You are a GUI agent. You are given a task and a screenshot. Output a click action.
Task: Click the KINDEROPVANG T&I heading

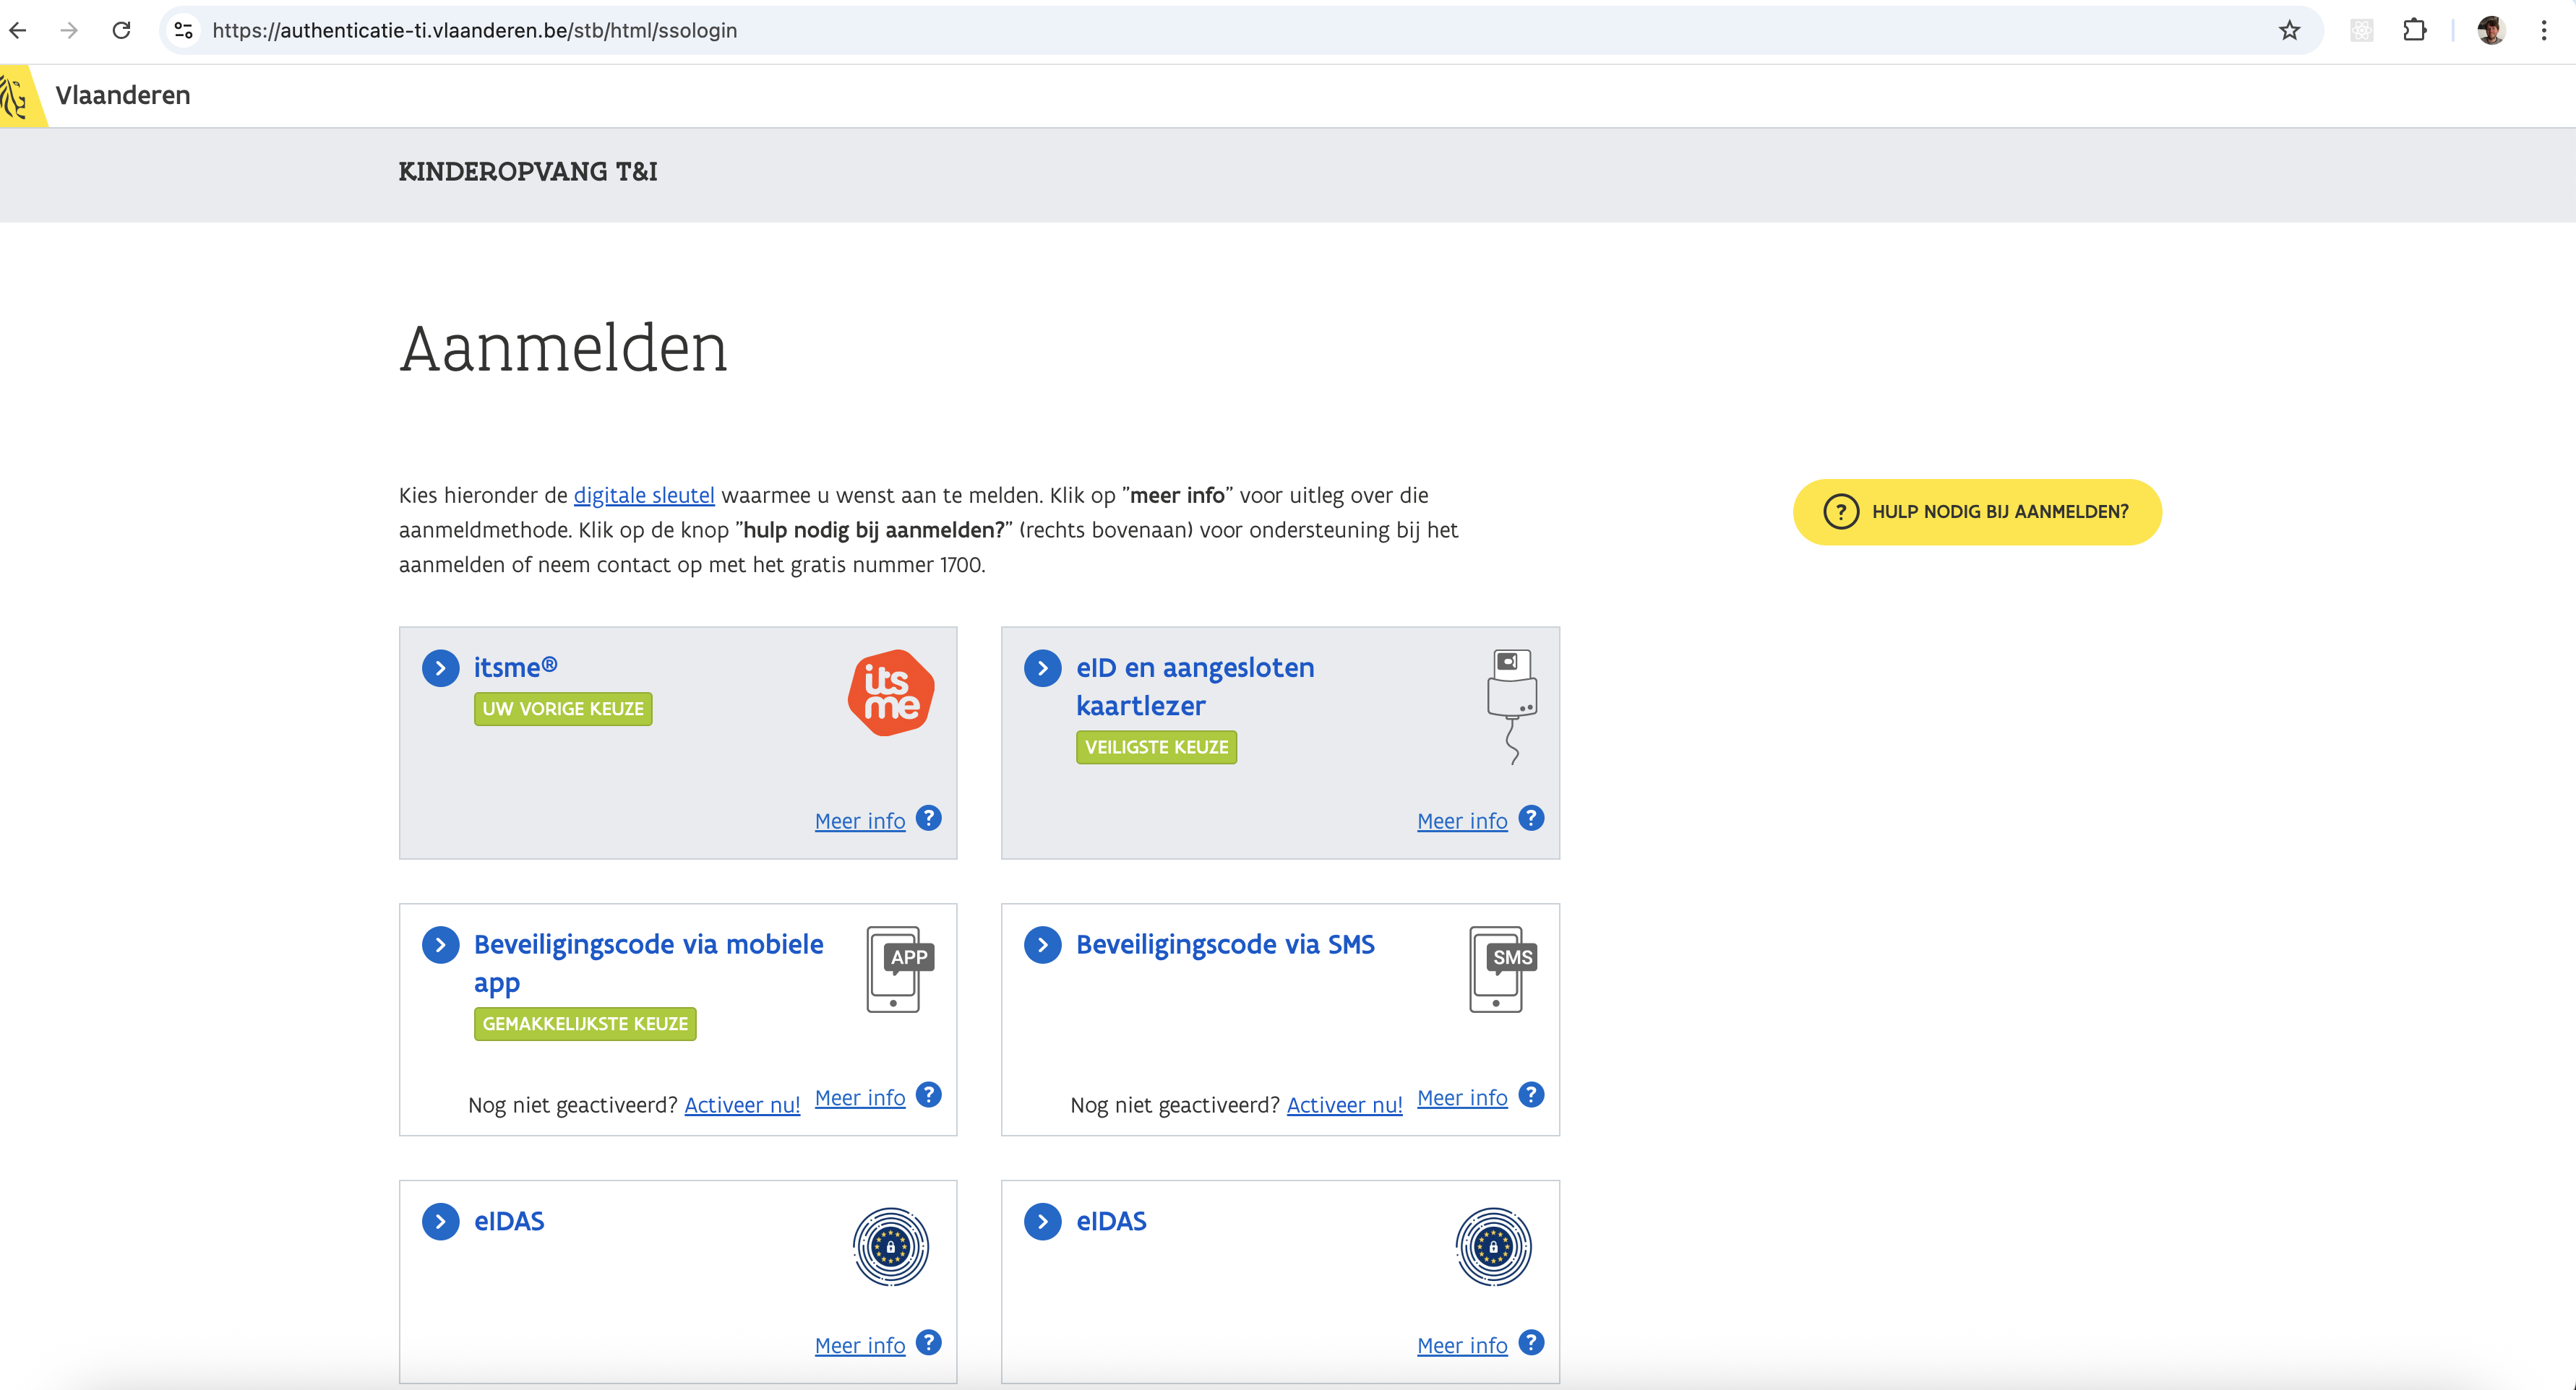tap(528, 172)
